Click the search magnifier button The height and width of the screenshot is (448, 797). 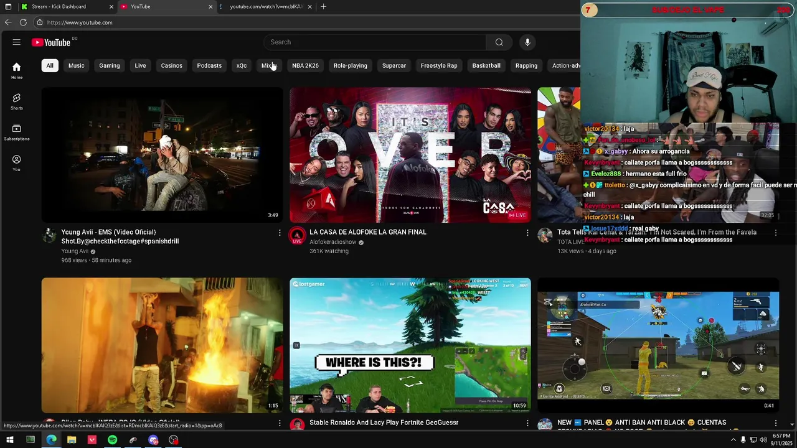click(x=499, y=42)
